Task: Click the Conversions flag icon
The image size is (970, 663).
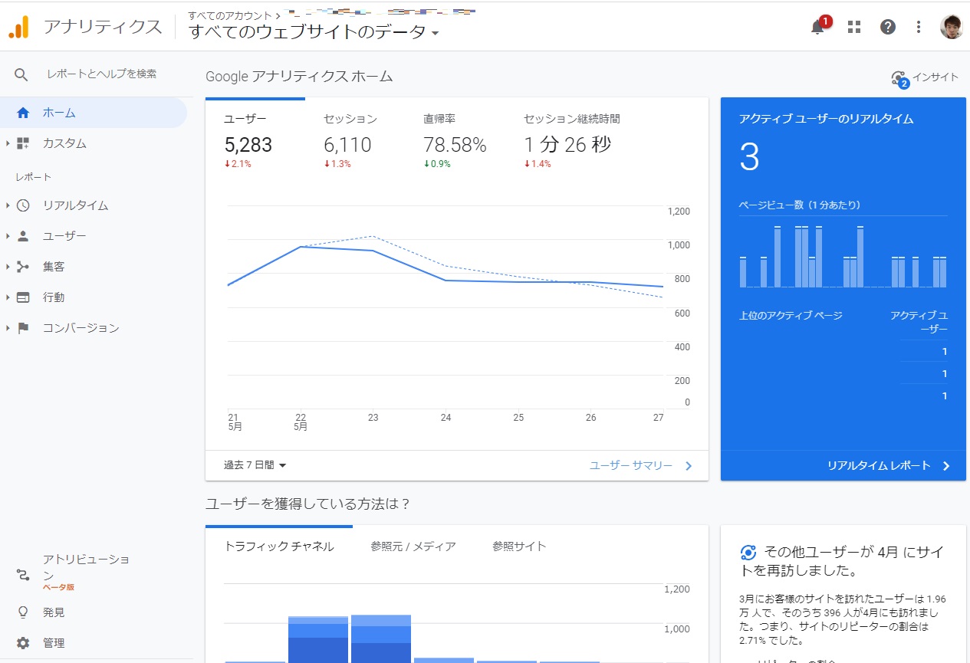Action: click(x=23, y=328)
